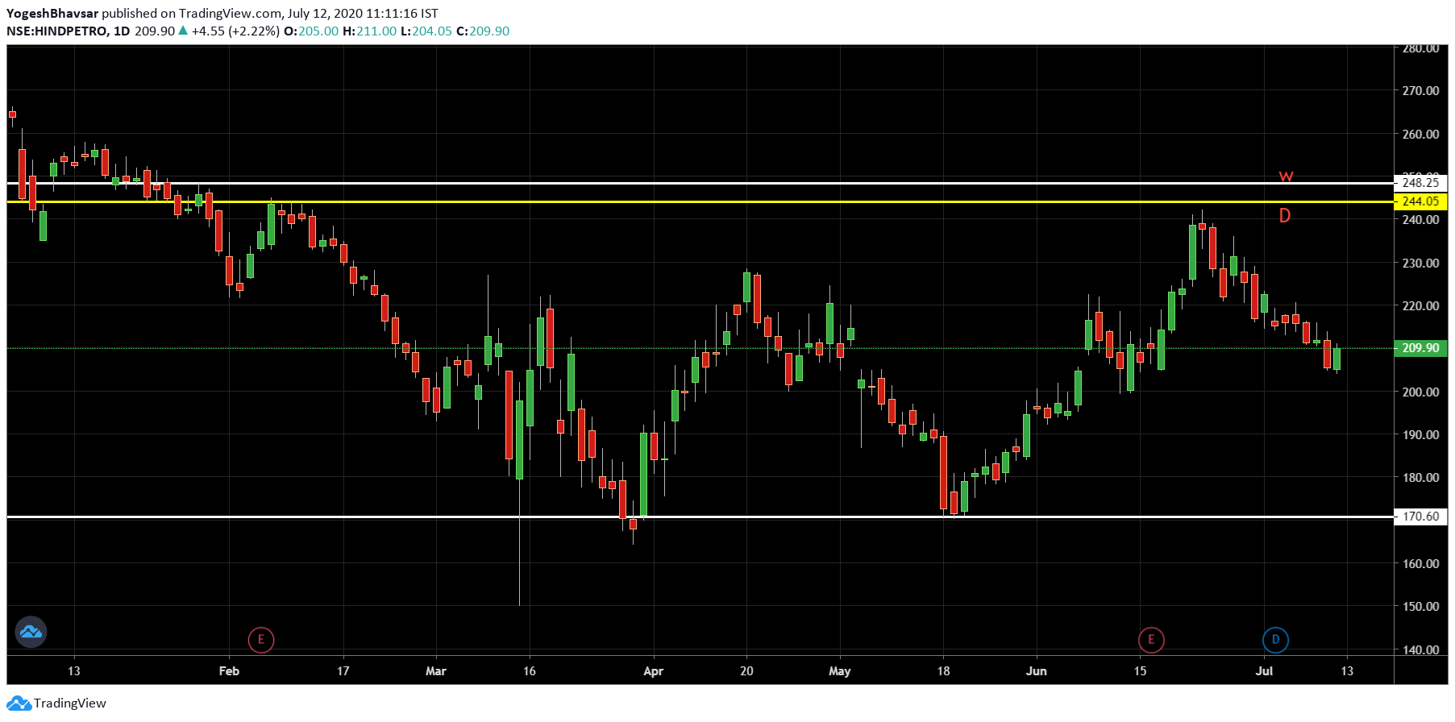This screenshot has width=1455, height=722.
Task: Open the TradingView link at bottom left
Action: [x=56, y=703]
